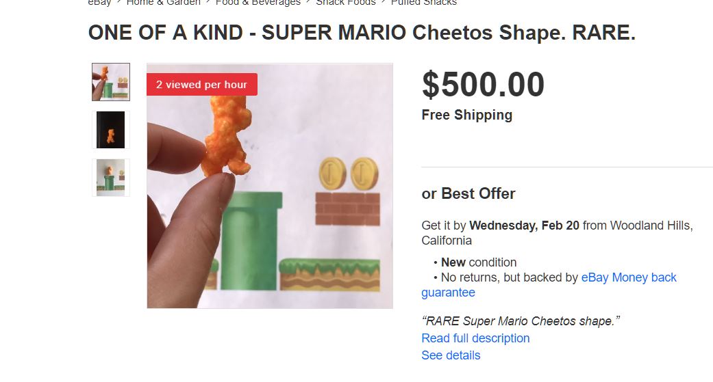Image resolution: width=713 pixels, height=382 pixels.
Task: Click the $500.00 price
Action: tap(483, 85)
